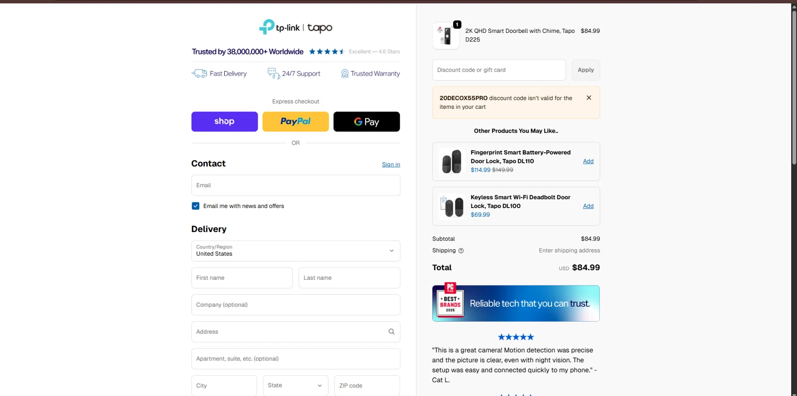Click the Apply discount button
This screenshot has height=396, width=797.
(x=586, y=70)
